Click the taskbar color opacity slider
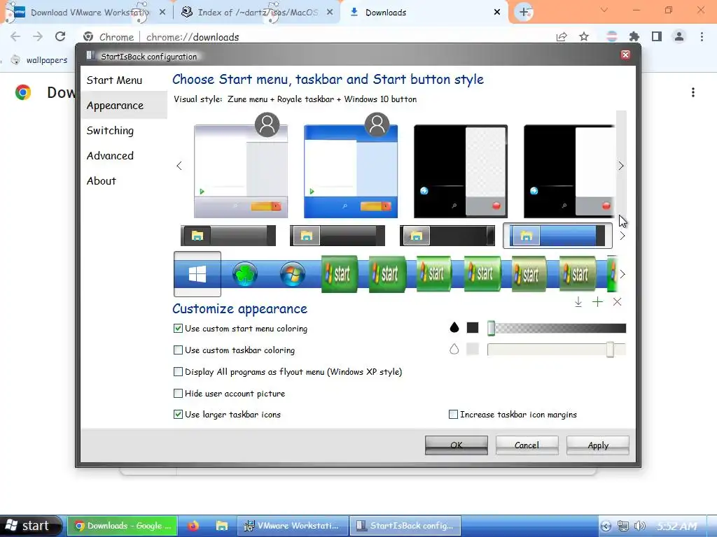Viewport: 717px width, 537px height. pos(557,350)
